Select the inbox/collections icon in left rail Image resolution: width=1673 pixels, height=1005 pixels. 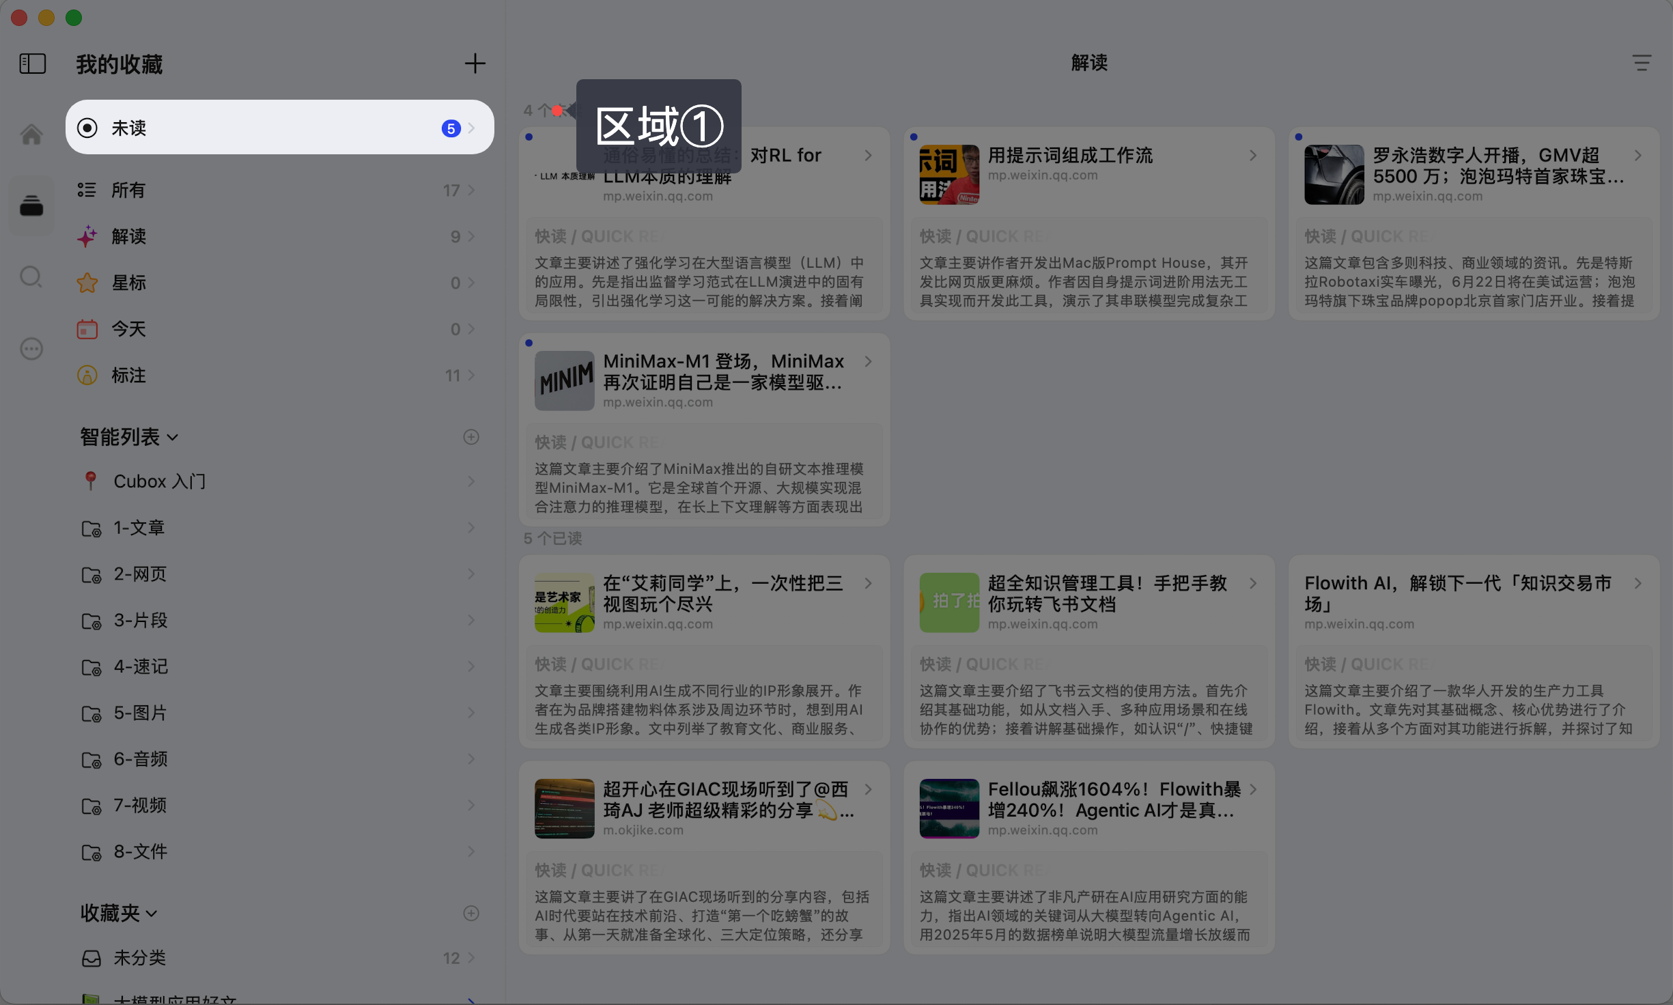click(31, 206)
